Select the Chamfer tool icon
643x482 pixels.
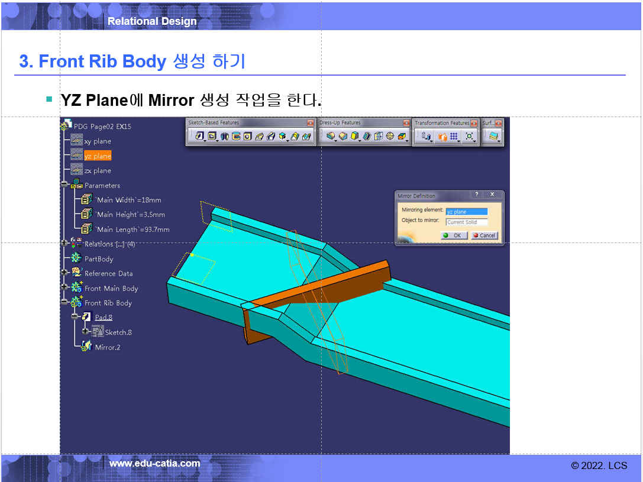pos(343,137)
